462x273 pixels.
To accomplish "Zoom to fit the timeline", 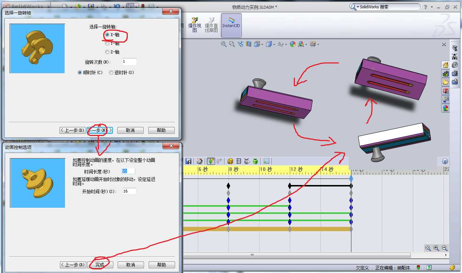I will 428,248.
